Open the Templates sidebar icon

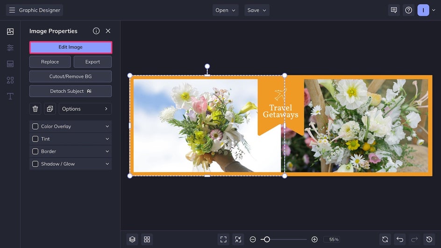(x=10, y=64)
